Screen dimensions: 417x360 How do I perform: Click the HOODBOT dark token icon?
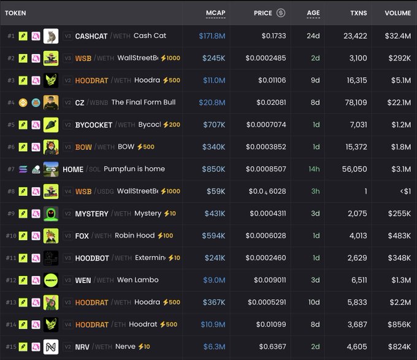51,258
